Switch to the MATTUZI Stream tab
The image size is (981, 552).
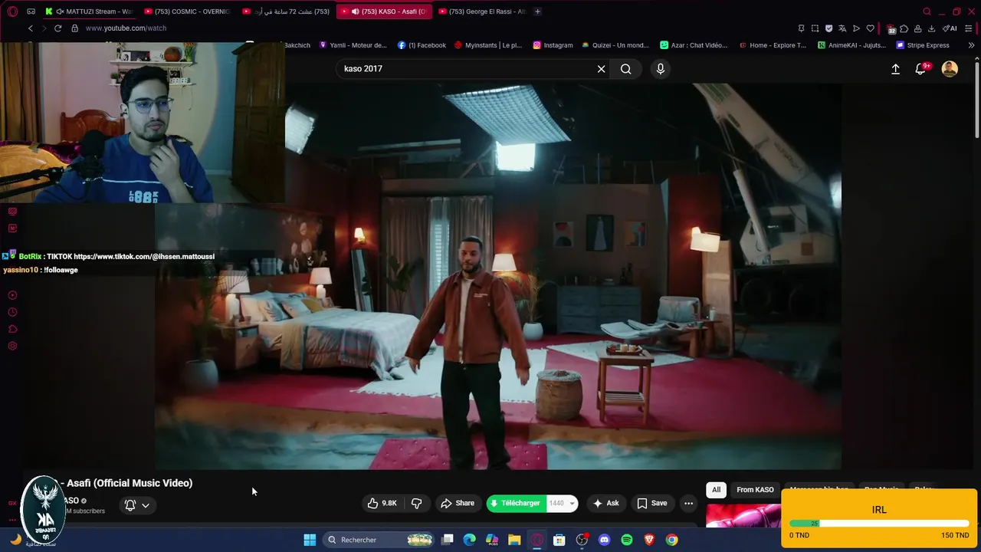pyautogui.click(x=90, y=11)
